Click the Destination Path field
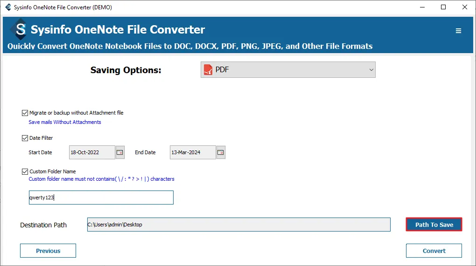Image resolution: width=476 pixels, height=266 pixels. point(238,225)
